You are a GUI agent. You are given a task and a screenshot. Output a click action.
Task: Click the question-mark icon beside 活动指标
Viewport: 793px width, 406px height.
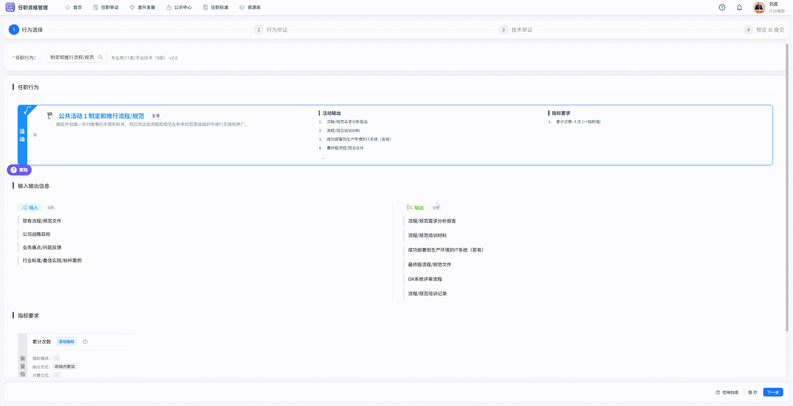click(x=85, y=342)
